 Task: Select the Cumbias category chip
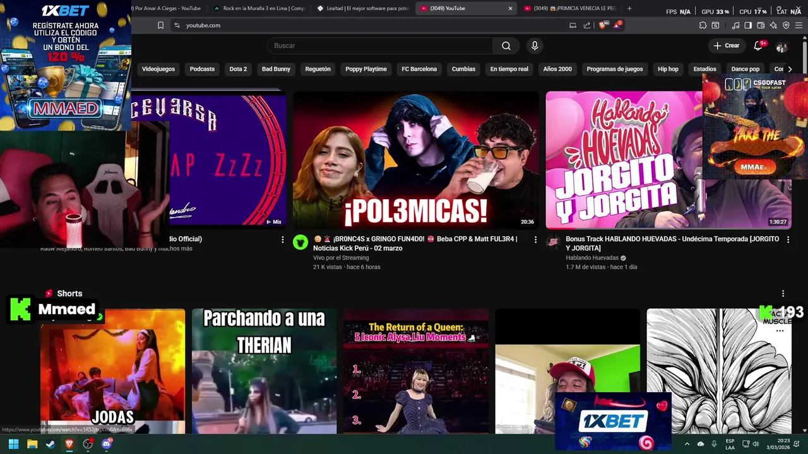463,69
